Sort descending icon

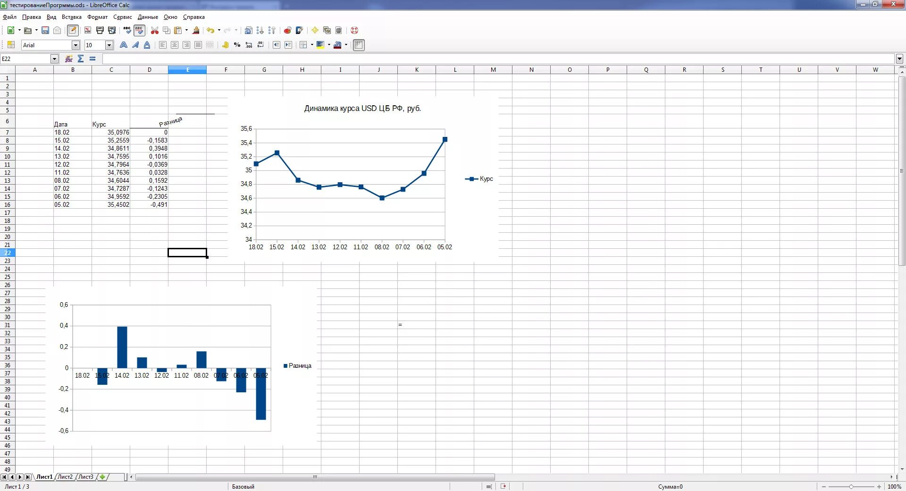pyautogui.click(x=272, y=30)
